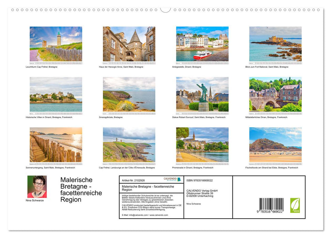
Task: View the Fort National Saint Malo image
Action: [x=275, y=44]
